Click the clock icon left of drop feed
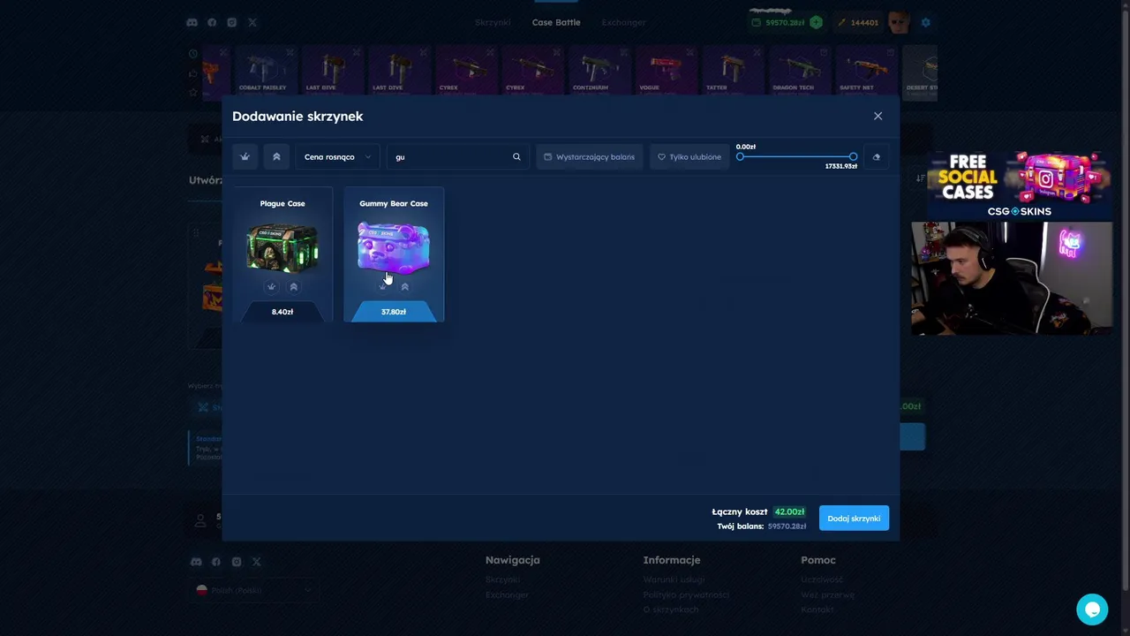The height and width of the screenshot is (636, 1130). click(x=193, y=53)
